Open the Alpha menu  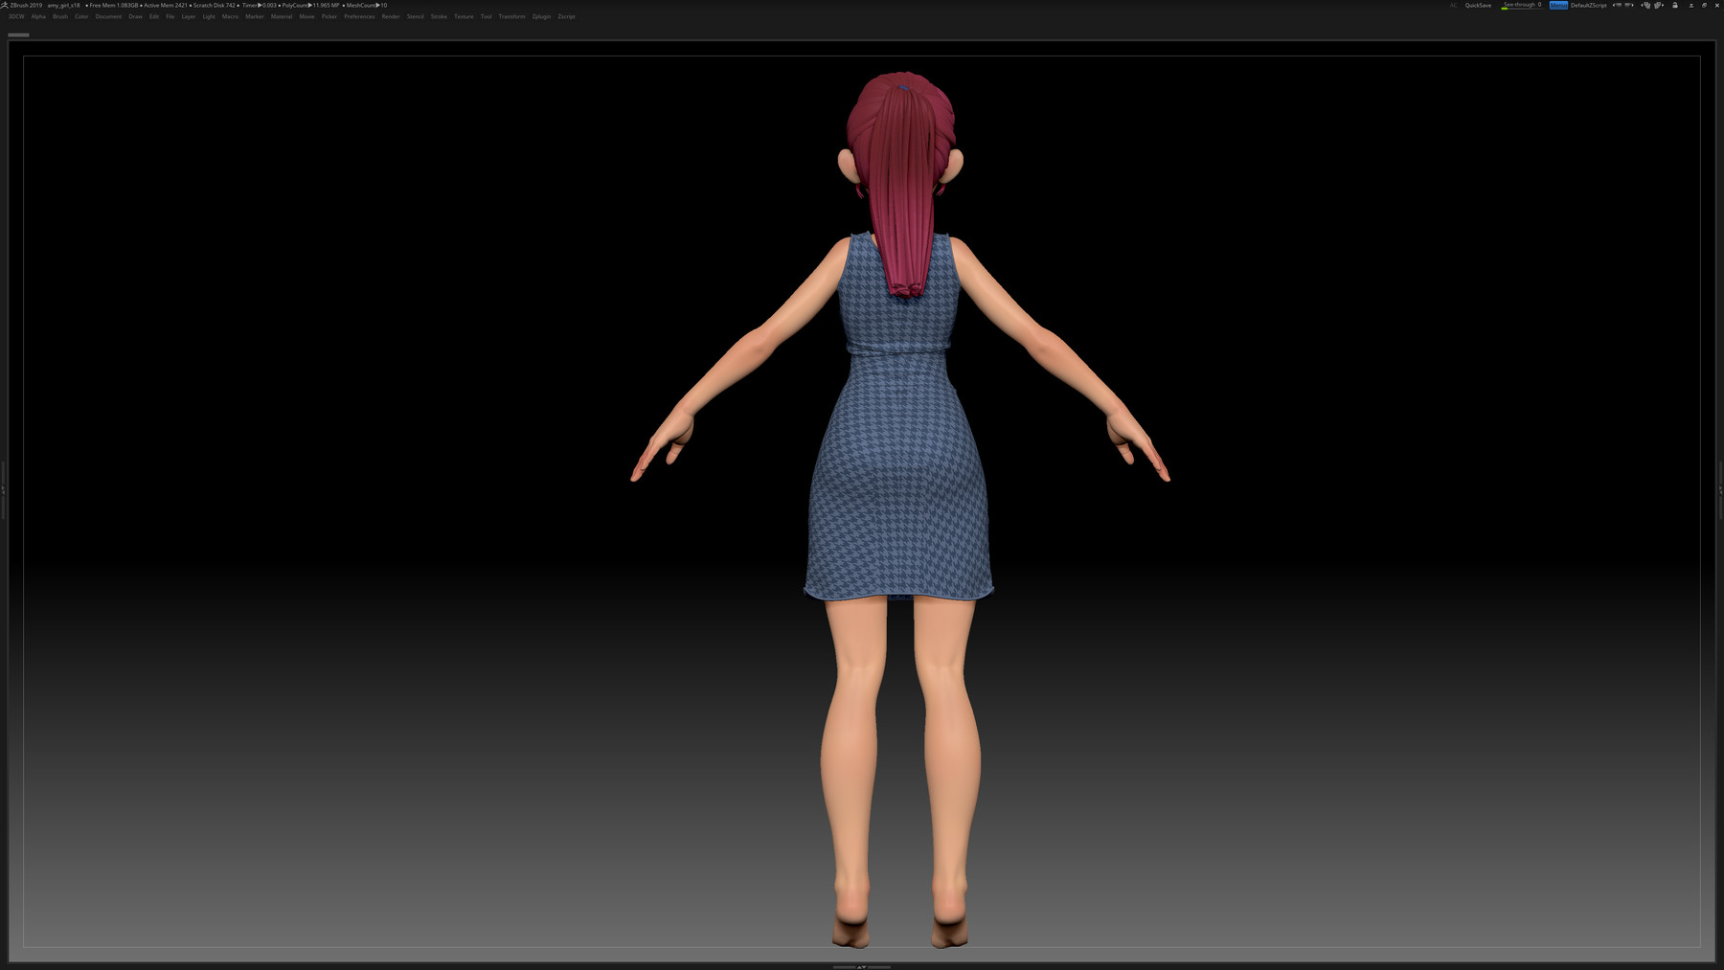pos(38,16)
